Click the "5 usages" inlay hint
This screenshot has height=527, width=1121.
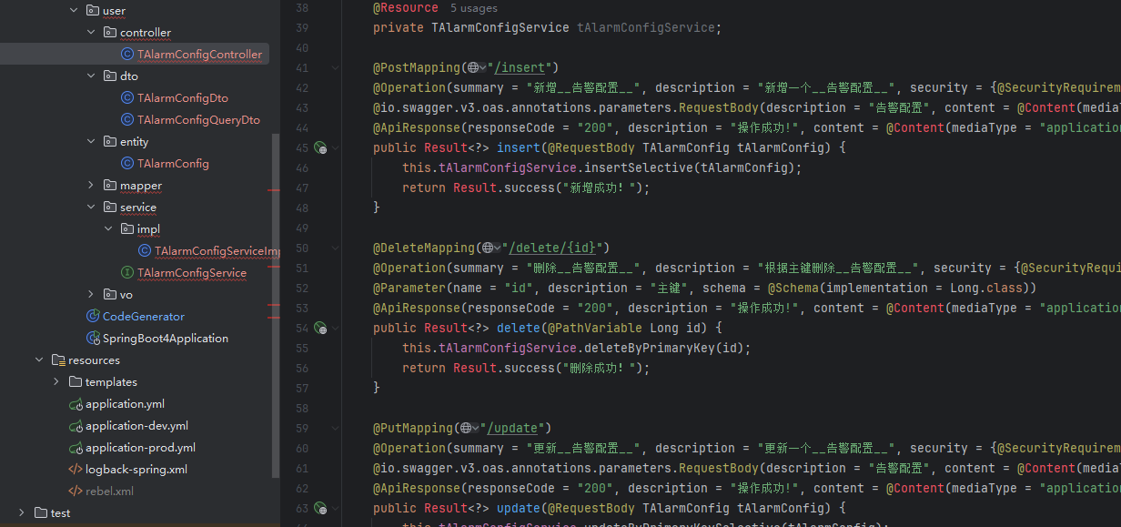tap(473, 8)
